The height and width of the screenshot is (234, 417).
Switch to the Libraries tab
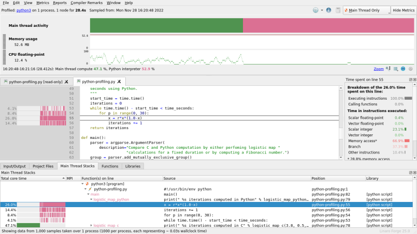[x=133, y=166]
